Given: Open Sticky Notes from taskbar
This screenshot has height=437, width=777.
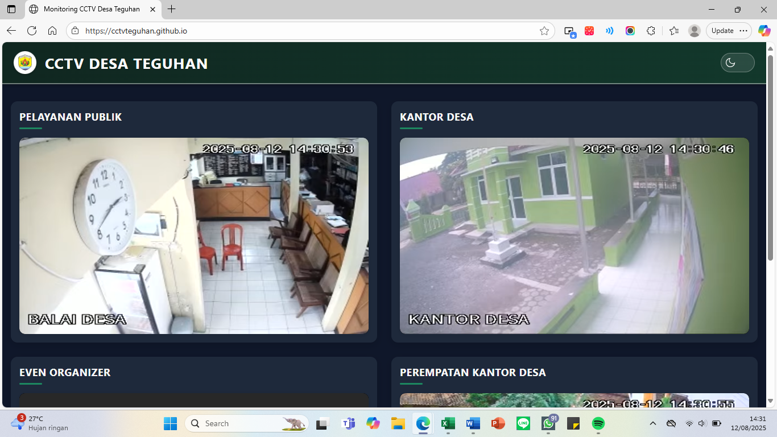Looking at the screenshot, I should pos(573,423).
